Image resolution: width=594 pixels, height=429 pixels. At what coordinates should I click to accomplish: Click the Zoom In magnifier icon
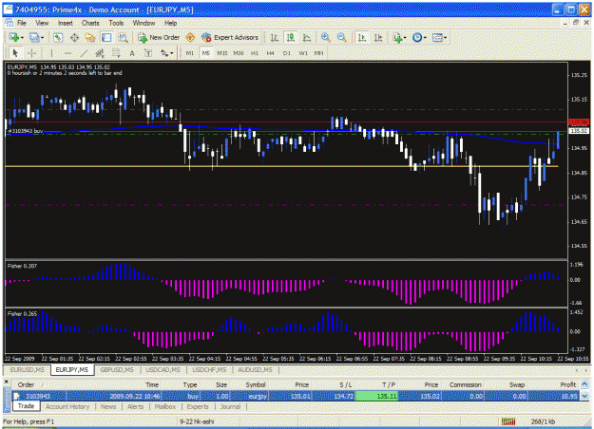pyautogui.click(x=325, y=37)
